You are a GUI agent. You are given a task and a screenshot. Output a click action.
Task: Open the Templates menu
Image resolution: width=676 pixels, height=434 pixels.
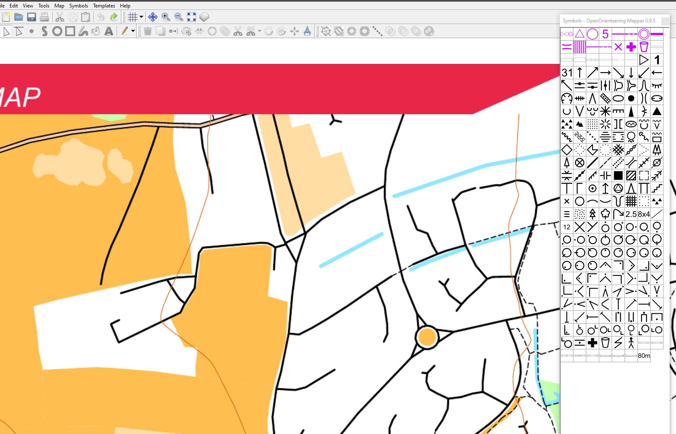point(104,5)
